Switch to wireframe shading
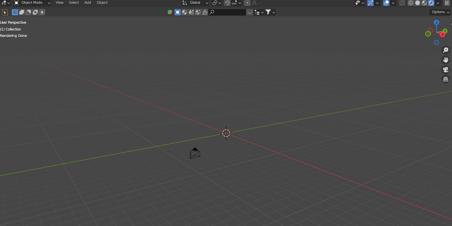 [411, 3]
